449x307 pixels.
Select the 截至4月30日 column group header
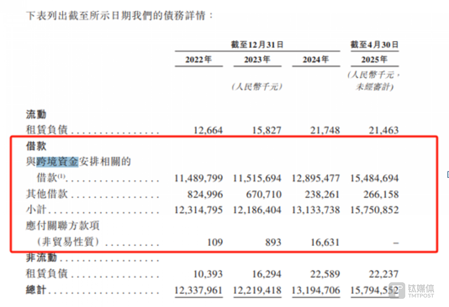(374, 45)
